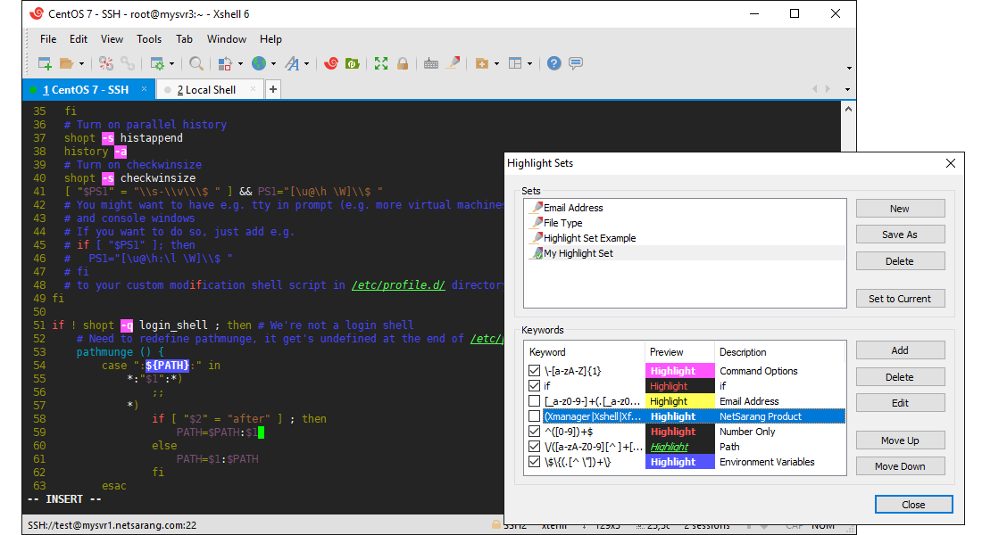Screen dimensions: 982x535
Task: Close the CentOS 7 - SSH tab
Action: [x=144, y=89]
